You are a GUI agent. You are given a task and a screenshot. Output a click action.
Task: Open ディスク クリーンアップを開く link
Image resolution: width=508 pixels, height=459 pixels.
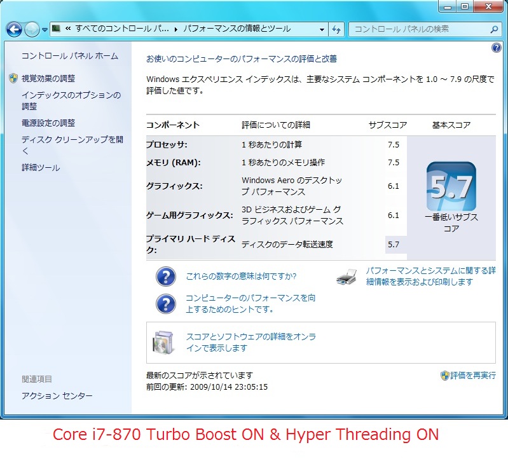(x=72, y=145)
